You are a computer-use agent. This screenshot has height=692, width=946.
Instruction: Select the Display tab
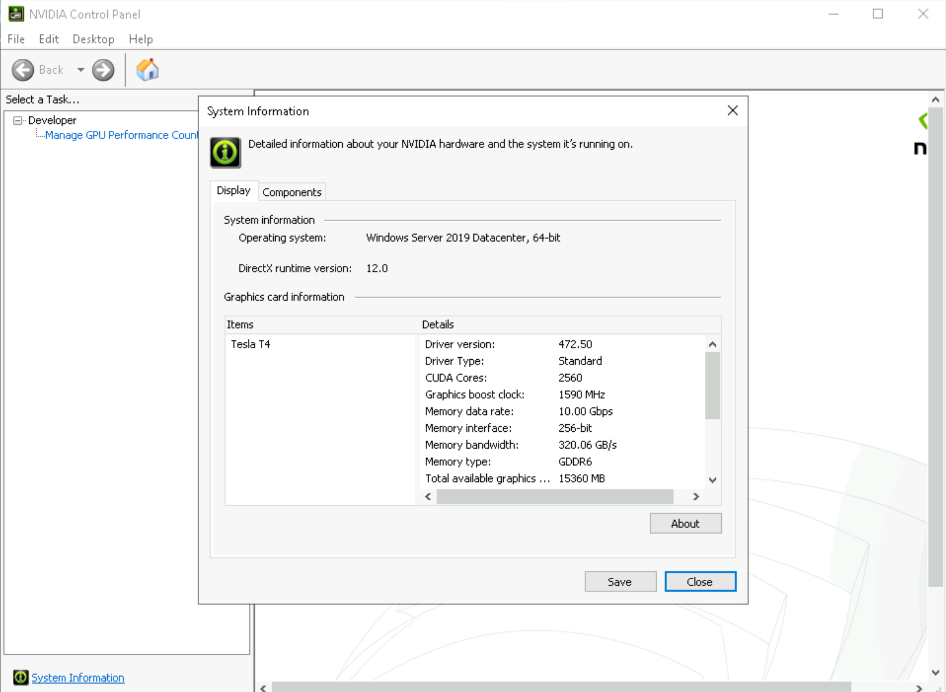tap(234, 191)
